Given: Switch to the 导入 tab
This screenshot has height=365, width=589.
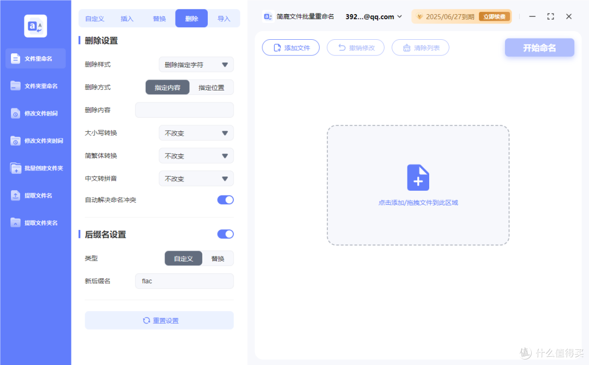Looking at the screenshot, I should pyautogui.click(x=224, y=19).
